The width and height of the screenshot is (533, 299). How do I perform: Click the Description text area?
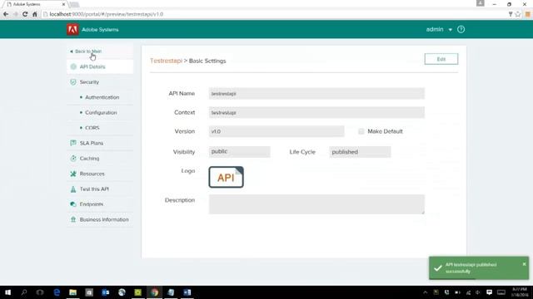click(x=316, y=204)
